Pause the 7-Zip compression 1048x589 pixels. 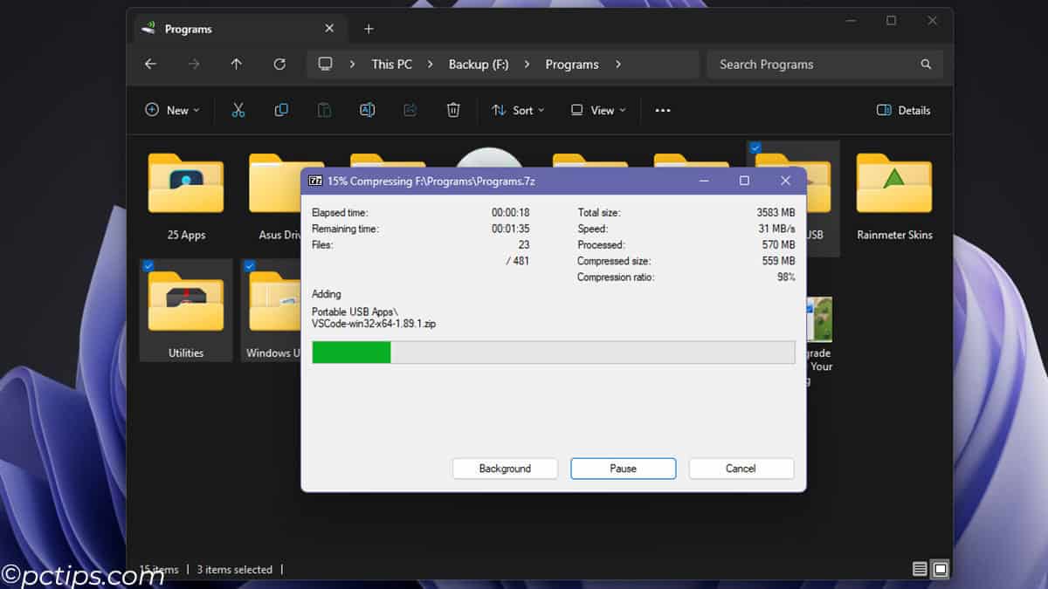click(x=623, y=469)
